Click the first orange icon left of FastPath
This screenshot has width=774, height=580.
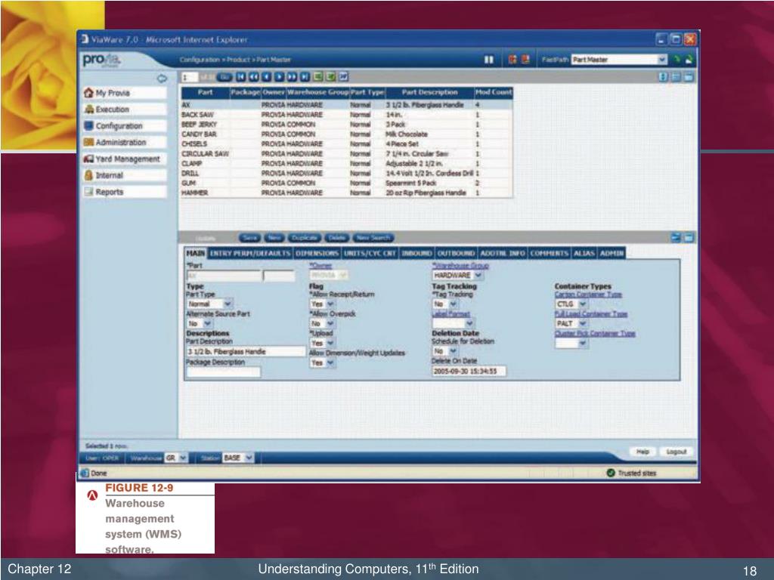pos(512,60)
